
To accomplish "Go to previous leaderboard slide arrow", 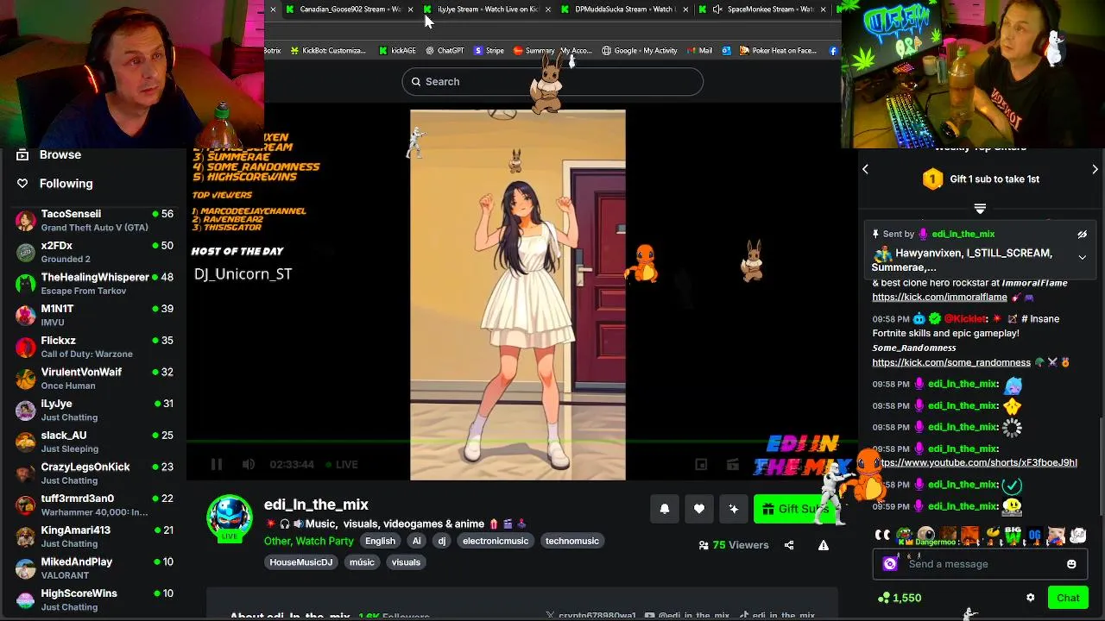I will [865, 170].
